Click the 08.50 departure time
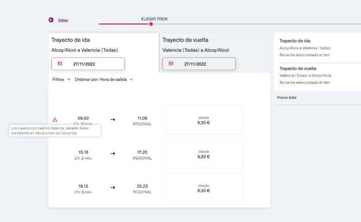Screen dimensions: 361x222 tap(83, 118)
